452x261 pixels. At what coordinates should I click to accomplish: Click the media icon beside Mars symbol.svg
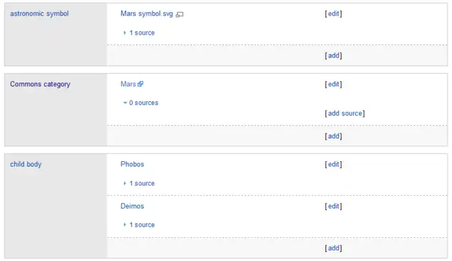180,14
